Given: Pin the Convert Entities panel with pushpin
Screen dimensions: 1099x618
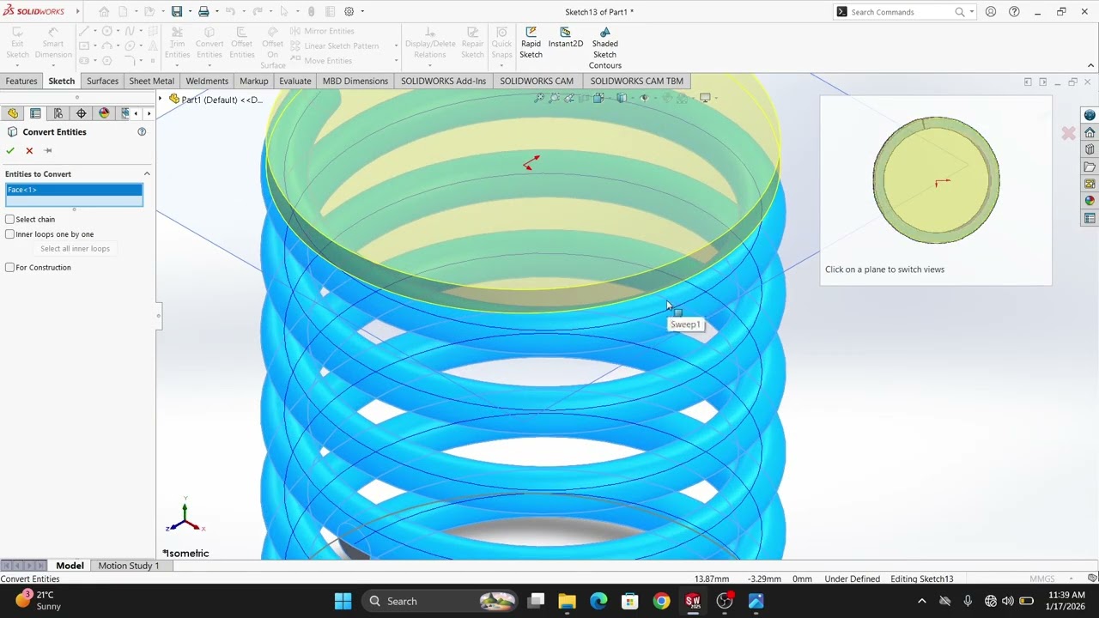Looking at the screenshot, I should (x=48, y=150).
